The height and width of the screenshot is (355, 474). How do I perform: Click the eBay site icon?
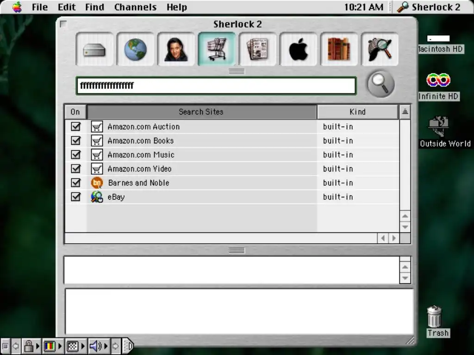[x=97, y=197]
